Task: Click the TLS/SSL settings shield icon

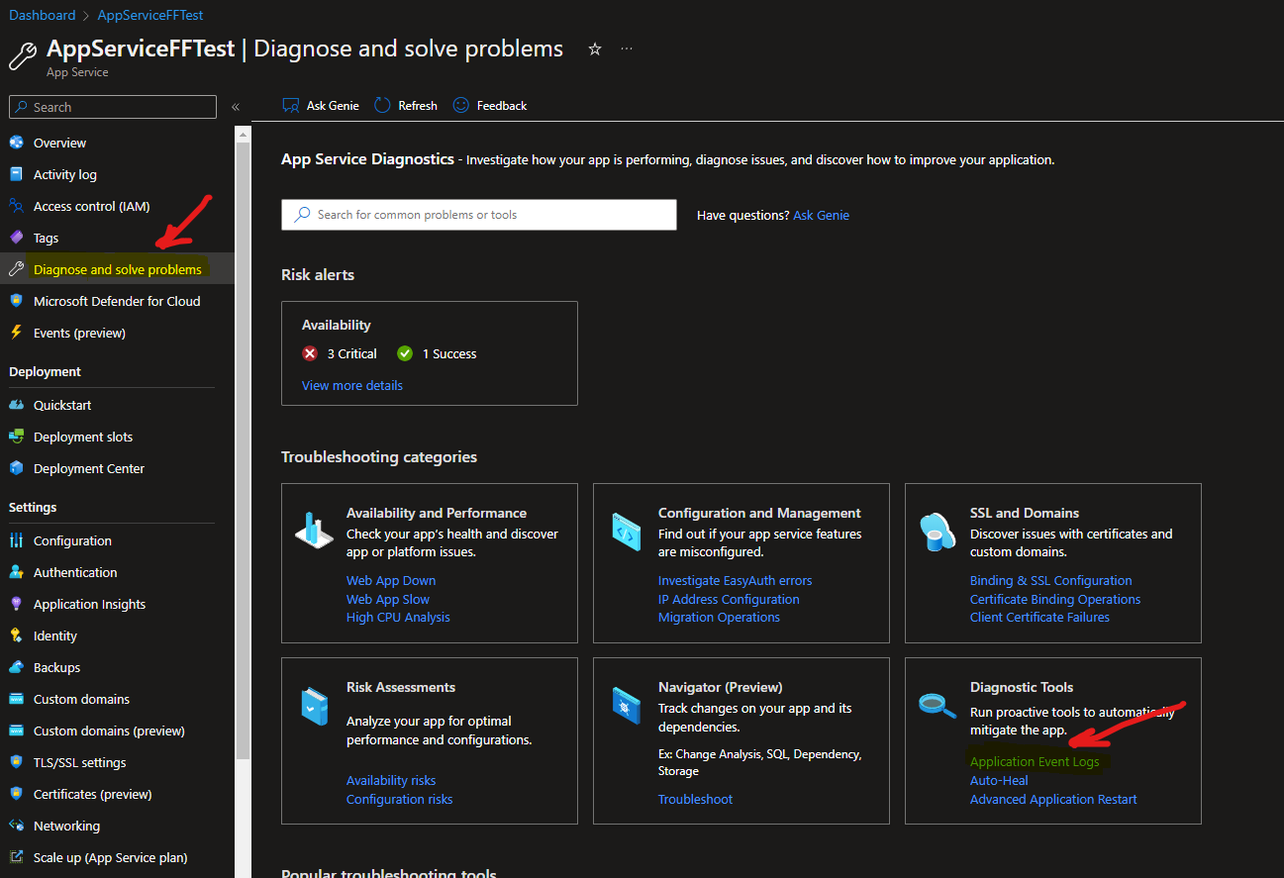Action: [x=16, y=762]
